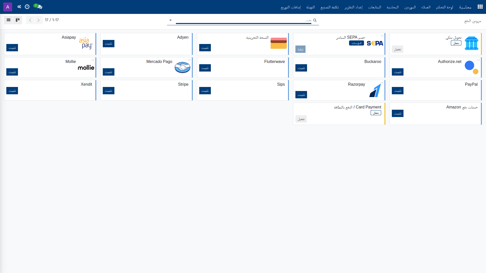Open the Adyen card title
The image size is (486, 273).
(x=183, y=37)
